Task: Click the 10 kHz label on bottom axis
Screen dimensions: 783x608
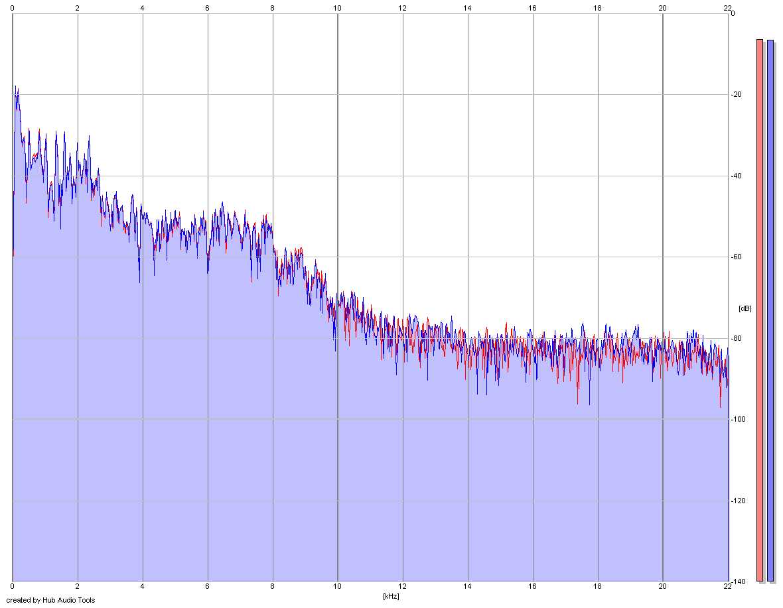Action: [x=338, y=587]
